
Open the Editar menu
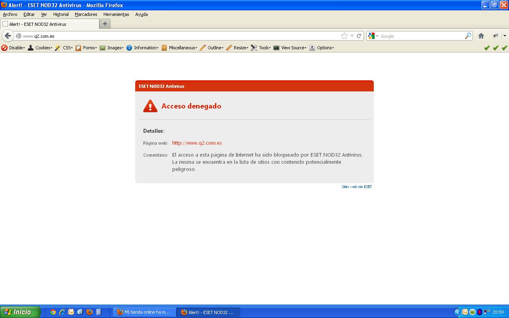29,14
